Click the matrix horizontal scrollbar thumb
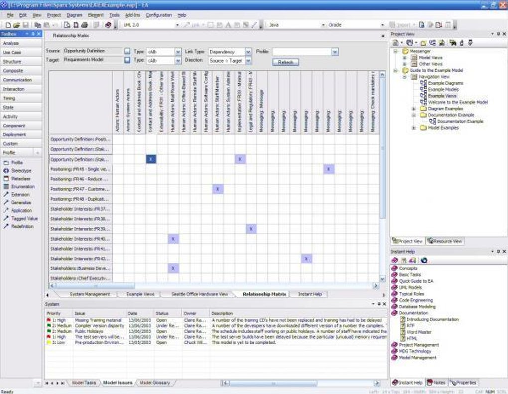 95,286
